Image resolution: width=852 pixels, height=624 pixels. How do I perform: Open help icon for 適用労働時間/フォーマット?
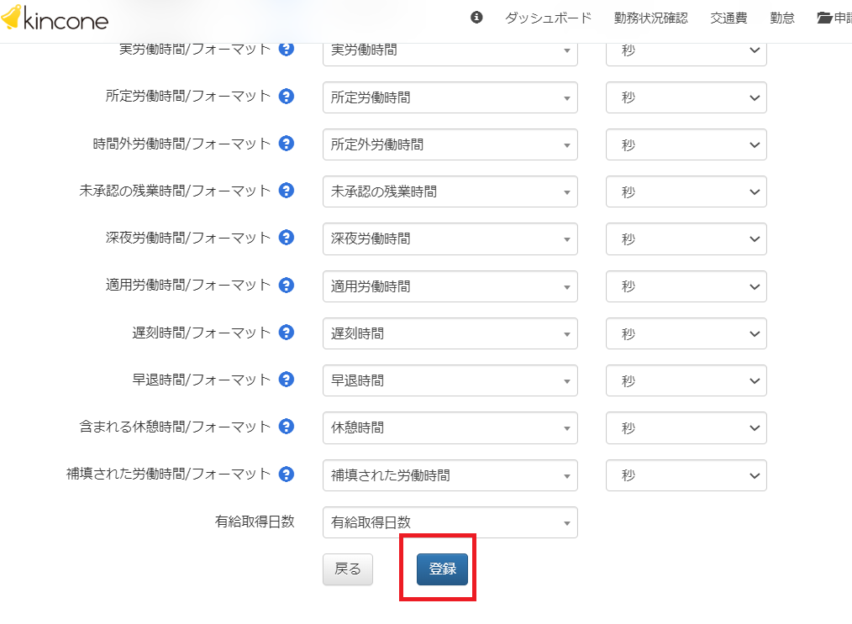(x=287, y=285)
